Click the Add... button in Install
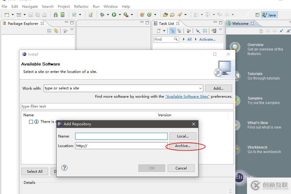The height and width of the screenshot is (194, 291). pos(219,88)
